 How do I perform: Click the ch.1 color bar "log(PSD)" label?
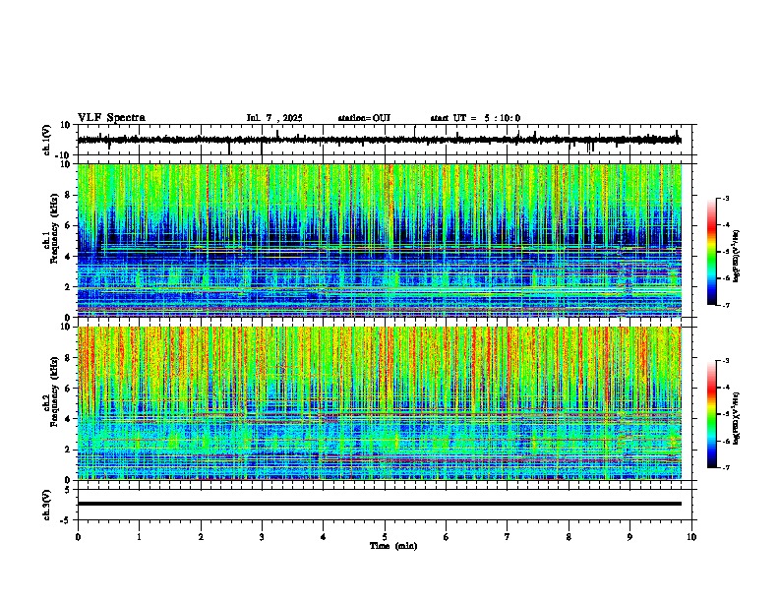click(737, 256)
